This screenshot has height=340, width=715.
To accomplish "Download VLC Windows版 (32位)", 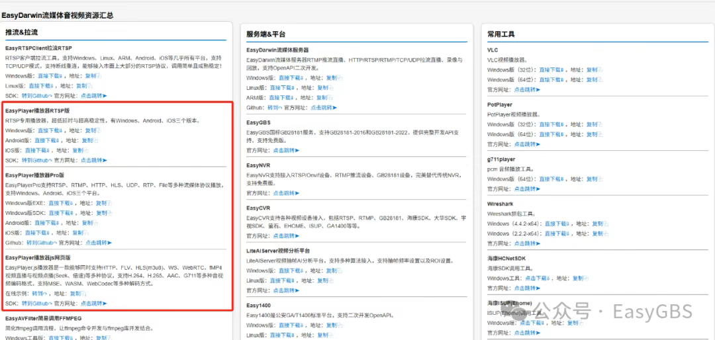I will pos(552,69).
